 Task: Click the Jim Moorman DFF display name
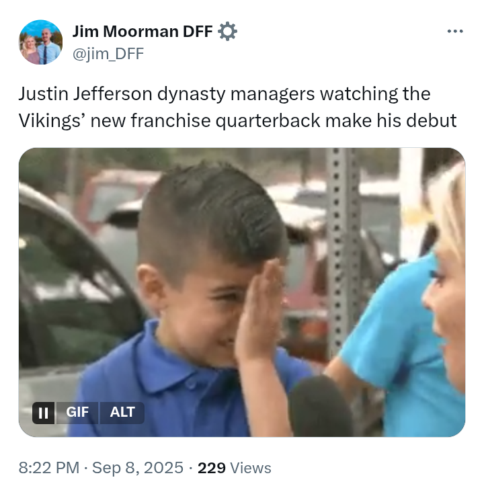tap(143, 32)
